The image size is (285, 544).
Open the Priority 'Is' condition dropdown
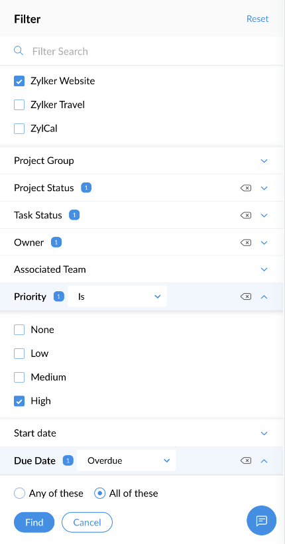[x=117, y=297]
